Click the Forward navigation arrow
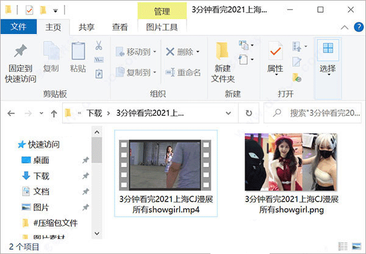This screenshot has width=366, height=254. coord(28,113)
